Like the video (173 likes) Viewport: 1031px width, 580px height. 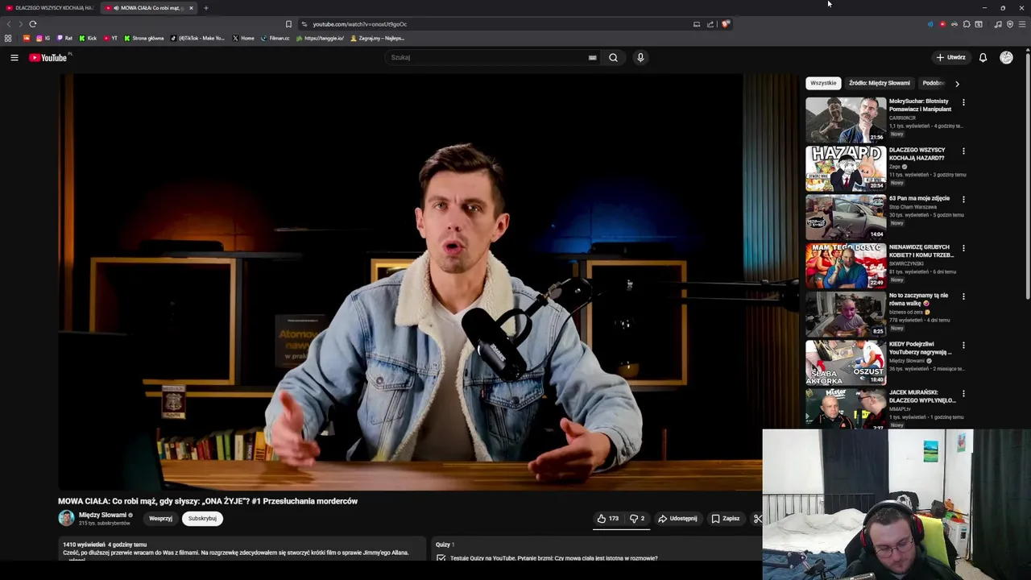pyautogui.click(x=608, y=519)
